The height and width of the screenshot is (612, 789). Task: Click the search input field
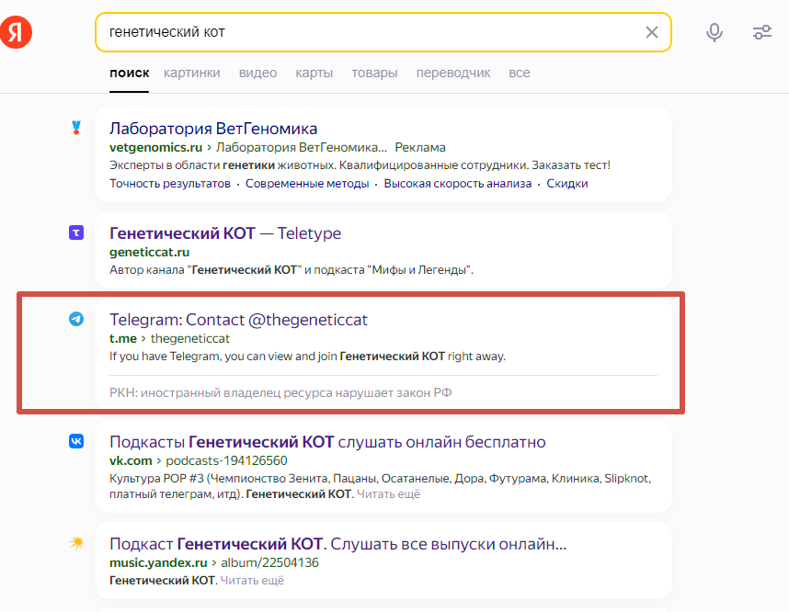coord(368,32)
